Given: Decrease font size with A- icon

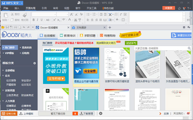Looking at the screenshot, I should click(x=77, y=14).
